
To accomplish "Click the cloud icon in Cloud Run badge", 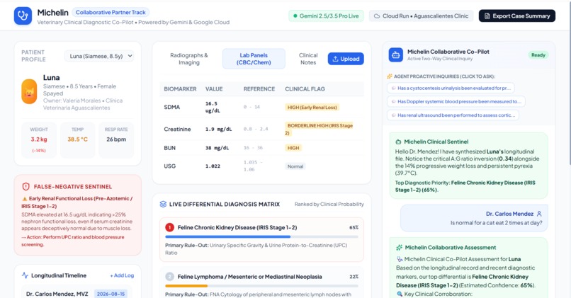I will click(377, 16).
